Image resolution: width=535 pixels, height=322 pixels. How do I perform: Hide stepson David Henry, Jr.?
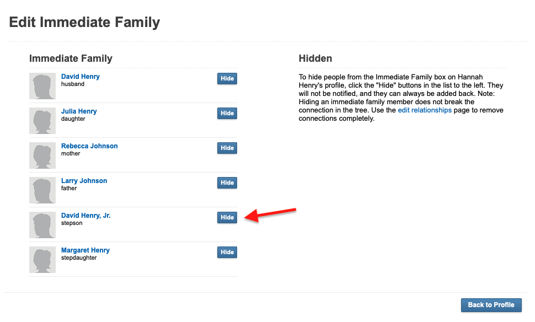click(x=227, y=218)
